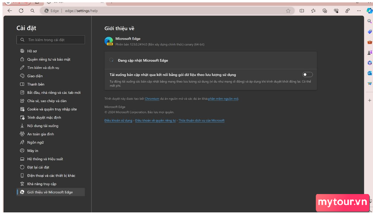This screenshot has width=373, height=216.
Task: Open Đặt lại cài đặt section
Action: [x=51, y=167]
